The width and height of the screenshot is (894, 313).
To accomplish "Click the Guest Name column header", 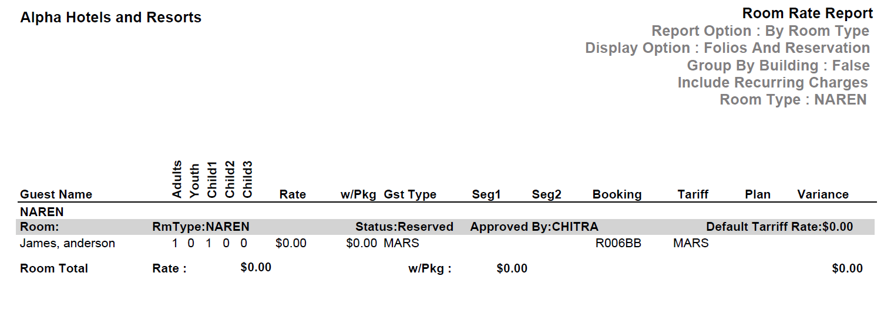I will click(x=56, y=194).
